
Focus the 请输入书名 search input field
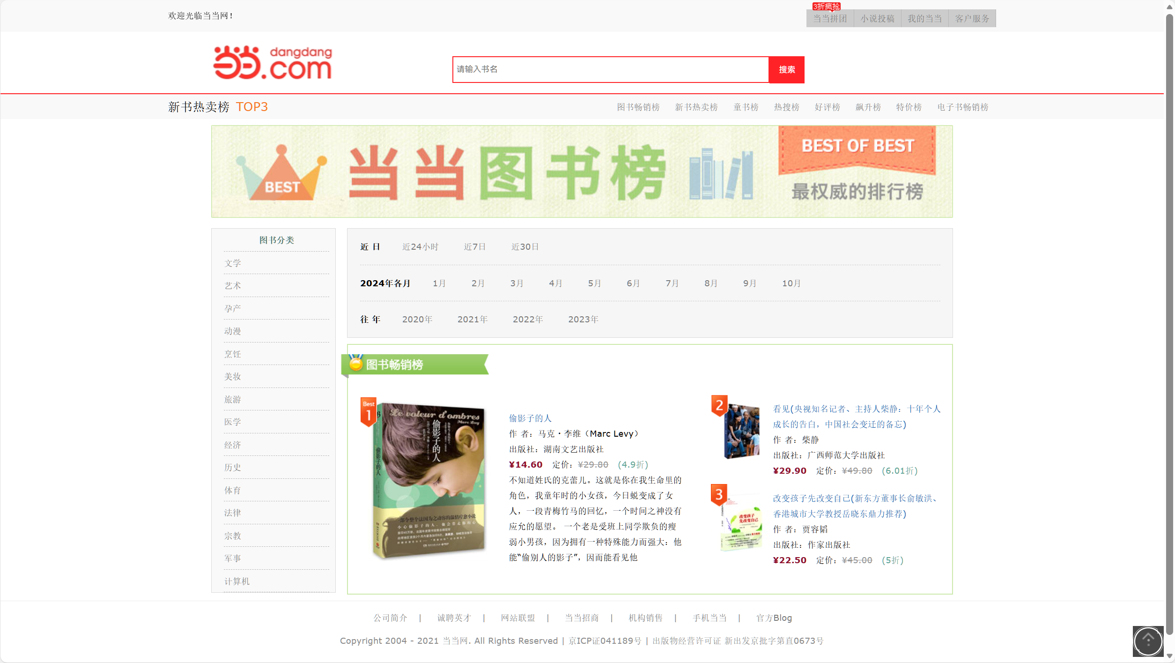610,70
